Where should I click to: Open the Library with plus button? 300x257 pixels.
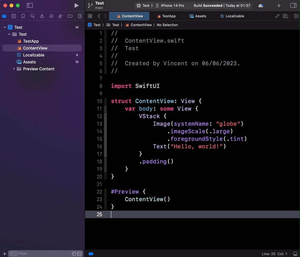pos(279,6)
